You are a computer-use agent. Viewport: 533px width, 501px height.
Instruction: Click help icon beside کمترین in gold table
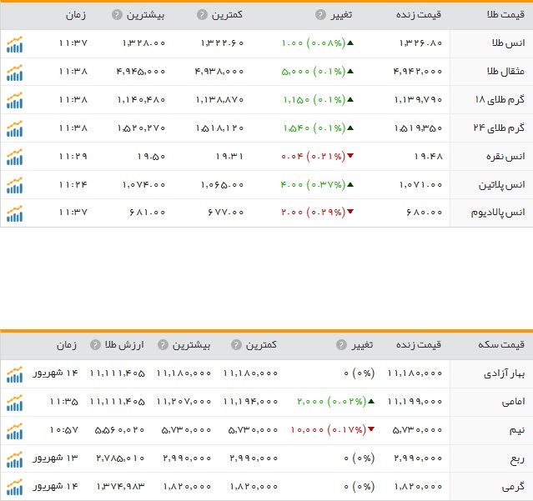pyautogui.click(x=202, y=15)
